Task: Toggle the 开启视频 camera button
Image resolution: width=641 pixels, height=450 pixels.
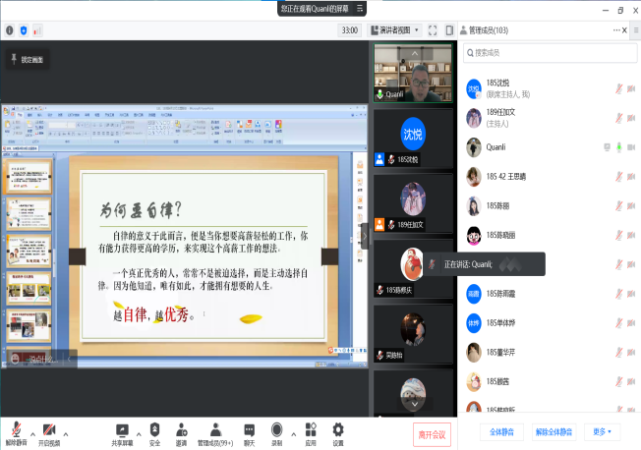Action: (x=48, y=430)
